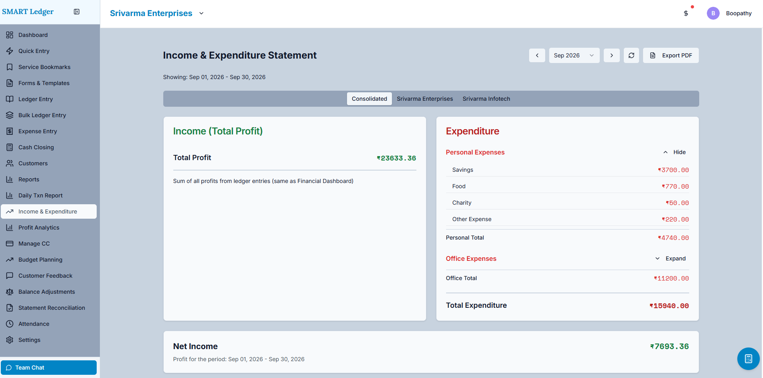The height and width of the screenshot is (378, 763).
Task: Click the Service Bookmarks bookmark icon
Action: coord(10,67)
